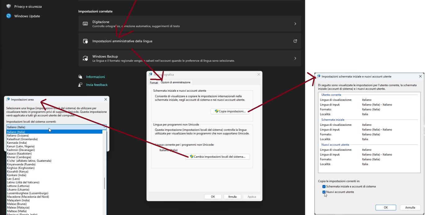Check Schermata iniziale e account di sistema
425x215 pixels.
coord(324,187)
